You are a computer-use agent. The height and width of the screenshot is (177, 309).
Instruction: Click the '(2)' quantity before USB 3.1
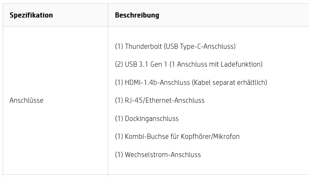pyautogui.click(x=119, y=64)
